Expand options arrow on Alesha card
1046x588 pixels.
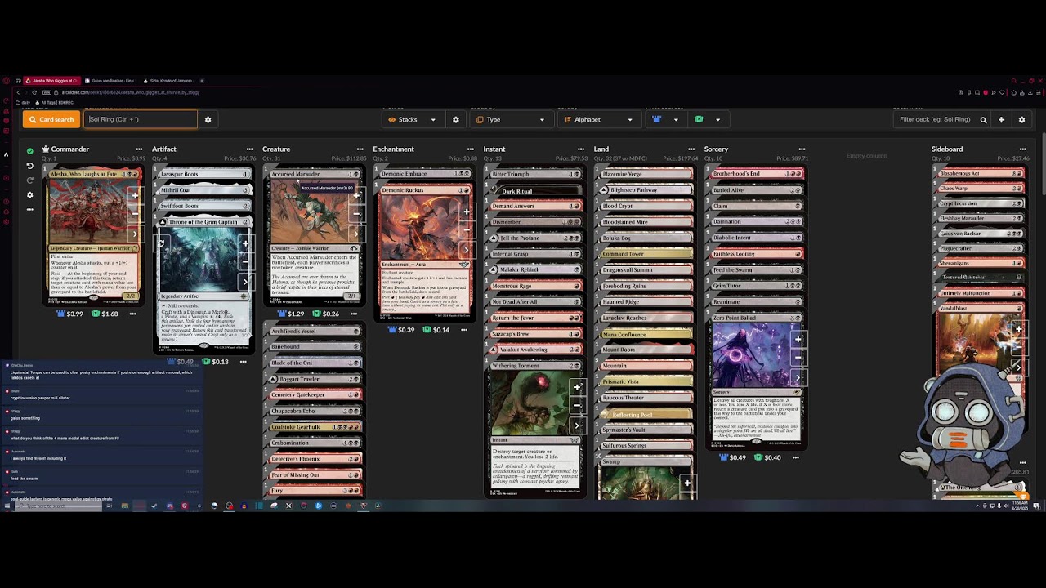135,234
